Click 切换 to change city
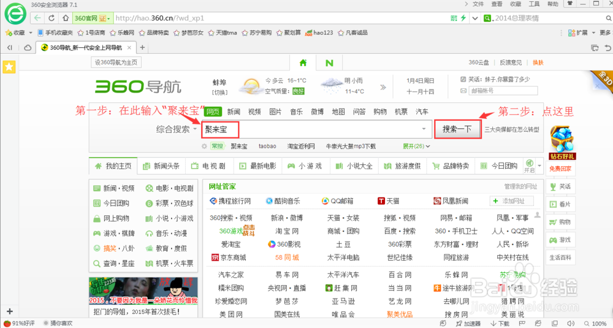This screenshot has height=328, width=613. (x=219, y=93)
